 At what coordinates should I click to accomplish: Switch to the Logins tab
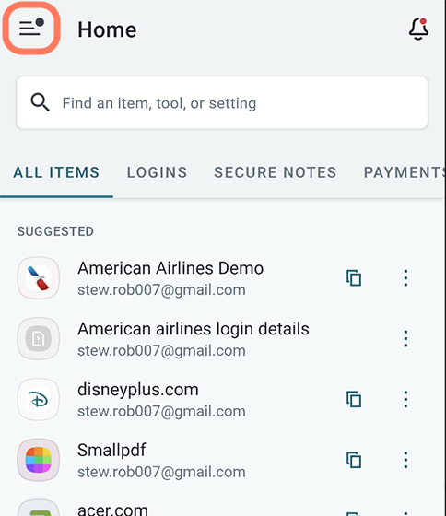pyautogui.click(x=157, y=172)
